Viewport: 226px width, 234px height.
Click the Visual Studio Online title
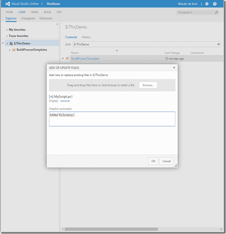coord(25,4)
